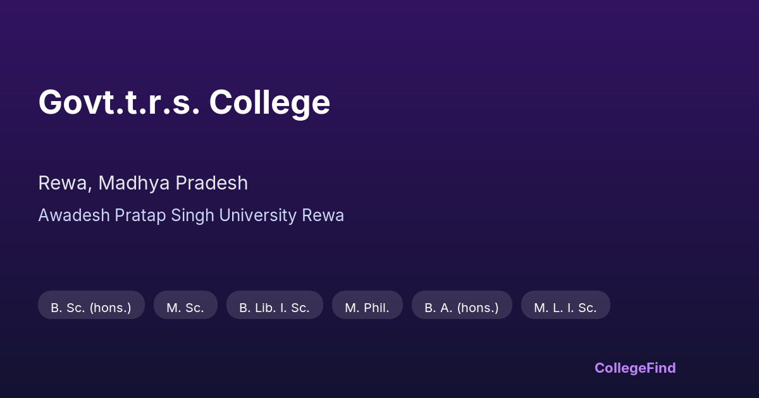
Task: Select the Rewa, Madhya Pradesh location line
Action: coord(143,183)
